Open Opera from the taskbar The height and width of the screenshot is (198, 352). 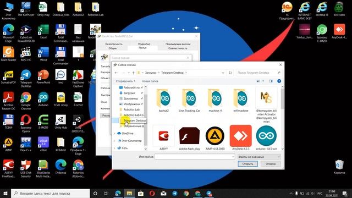click(x=152, y=193)
